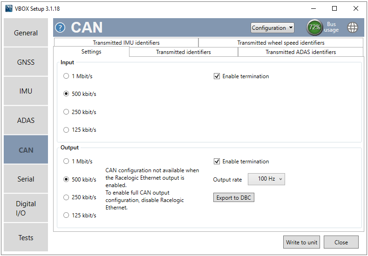
Task: Select Input 500 kbit/s radio button
Action: 66,94
